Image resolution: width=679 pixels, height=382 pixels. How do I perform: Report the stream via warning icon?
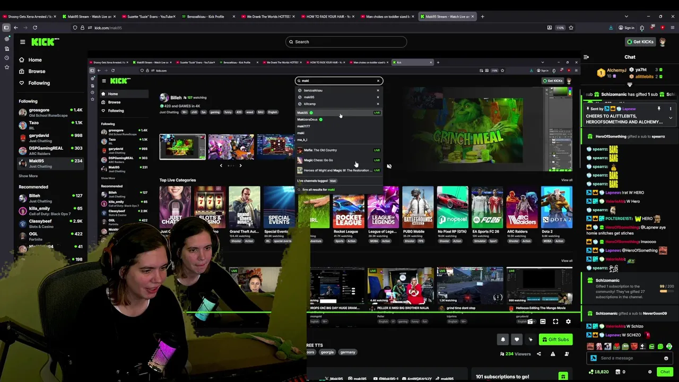pos(553,354)
